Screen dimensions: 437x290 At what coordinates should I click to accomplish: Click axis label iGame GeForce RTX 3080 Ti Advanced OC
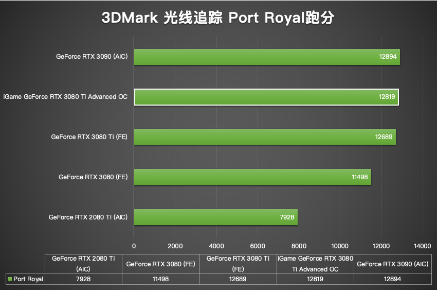coord(65,97)
